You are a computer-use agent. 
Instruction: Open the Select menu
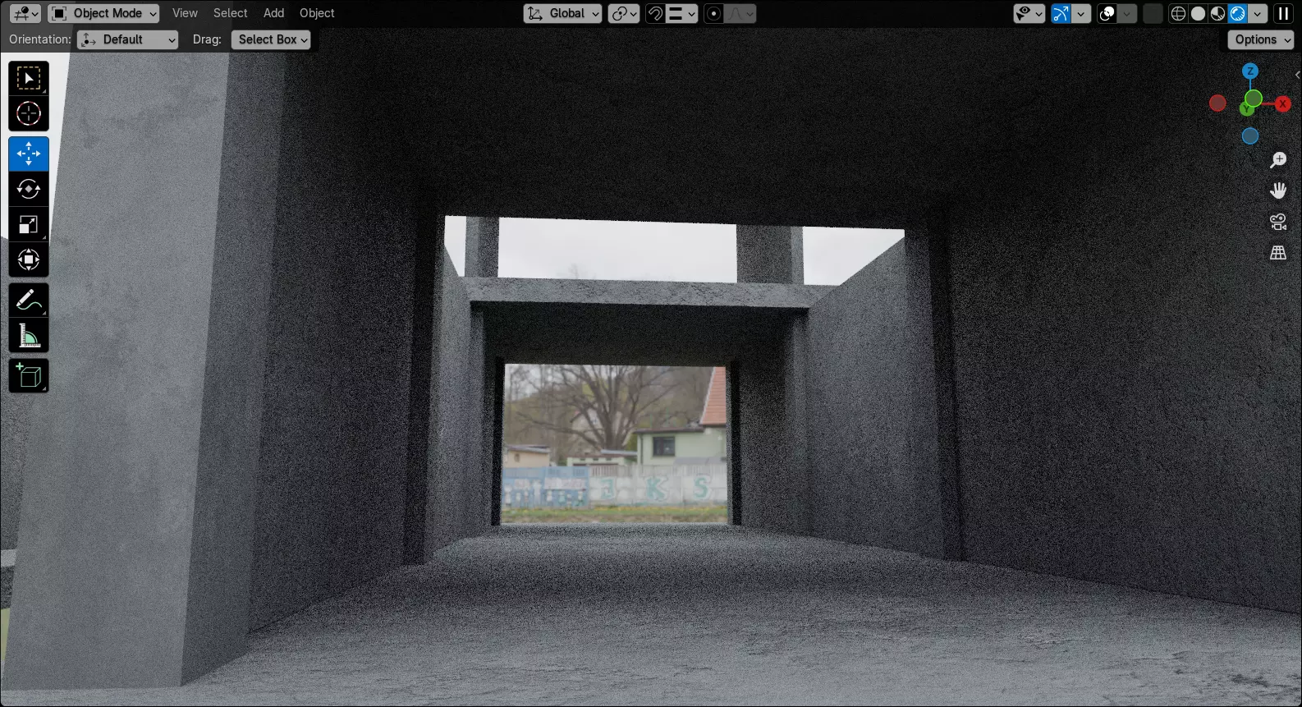230,13
